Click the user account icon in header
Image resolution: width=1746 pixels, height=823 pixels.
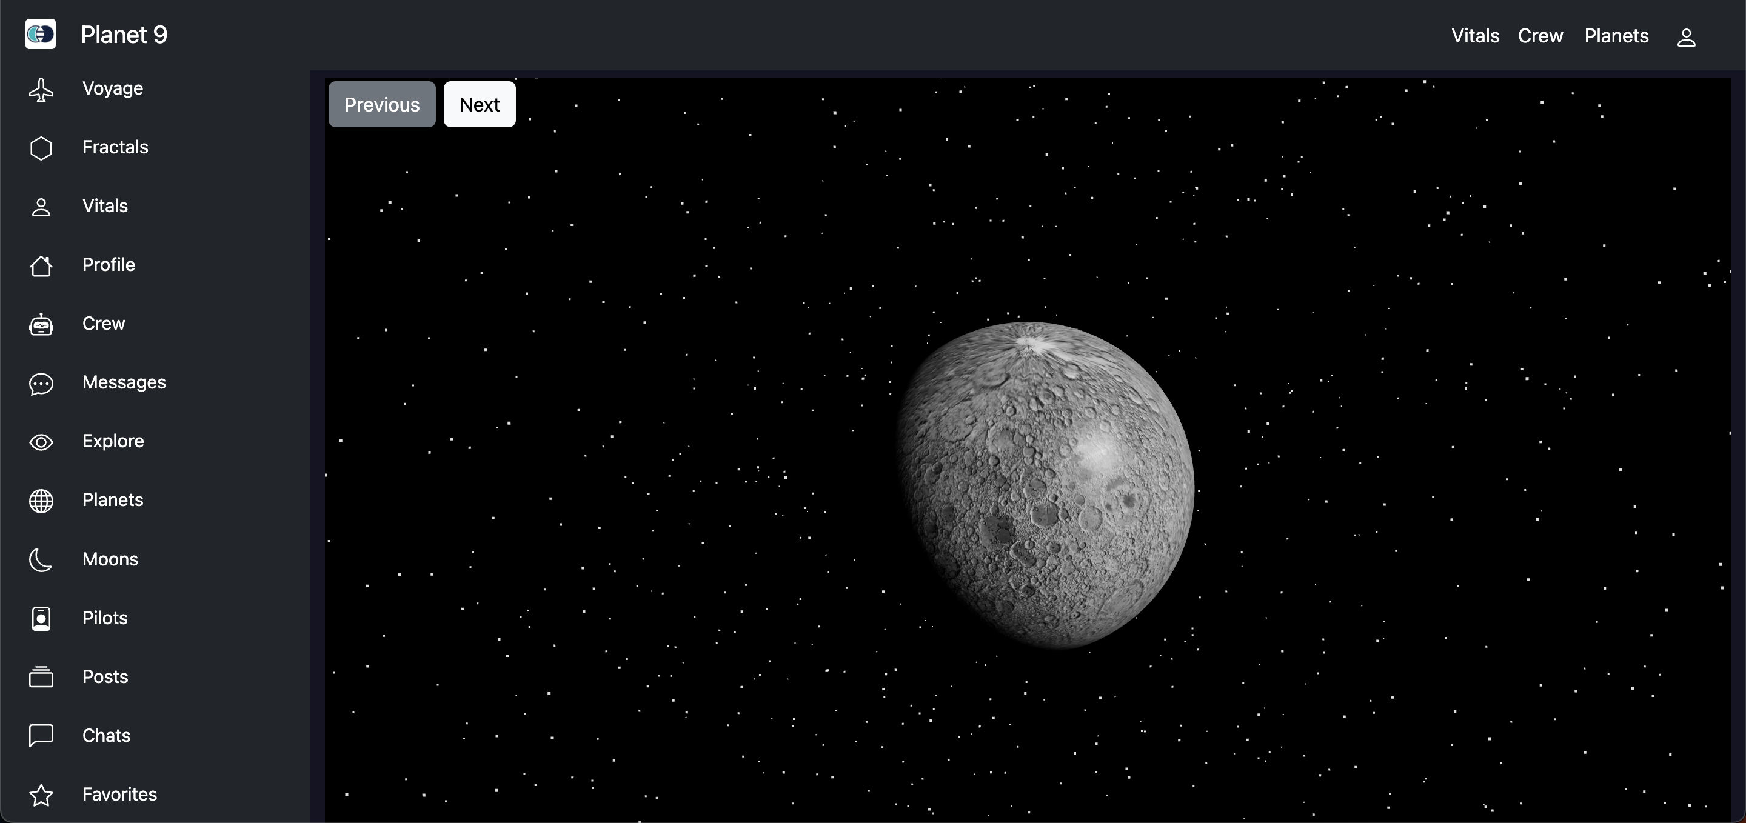[1687, 37]
